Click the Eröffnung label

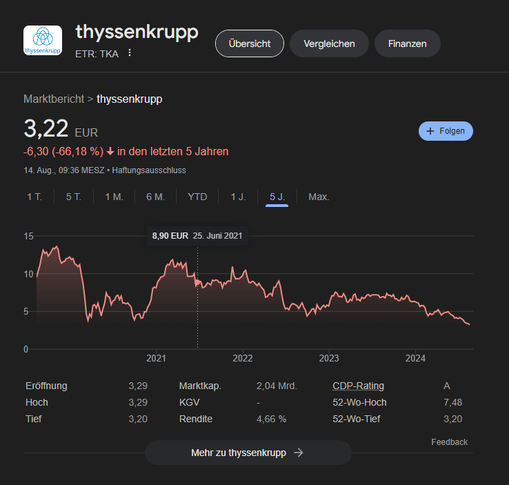(46, 386)
